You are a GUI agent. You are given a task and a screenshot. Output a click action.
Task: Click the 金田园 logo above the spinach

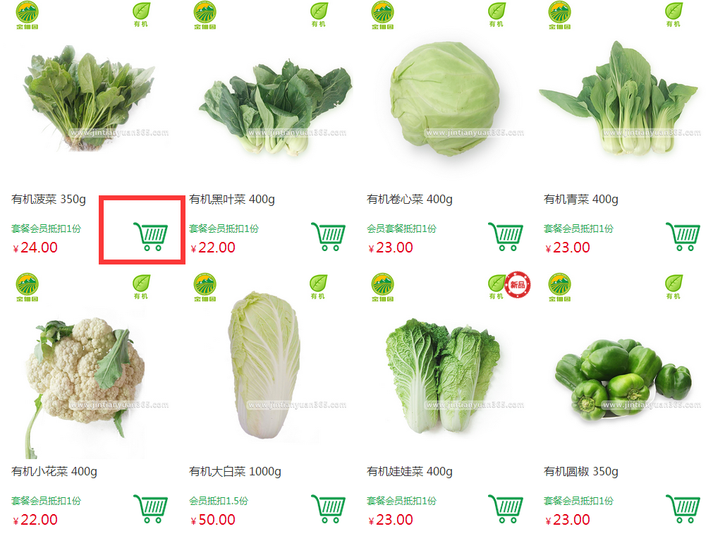(28, 16)
